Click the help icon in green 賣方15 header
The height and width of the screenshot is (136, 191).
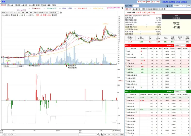166,91
